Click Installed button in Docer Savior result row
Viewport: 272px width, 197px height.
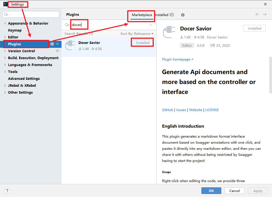pyautogui.click(x=143, y=43)
